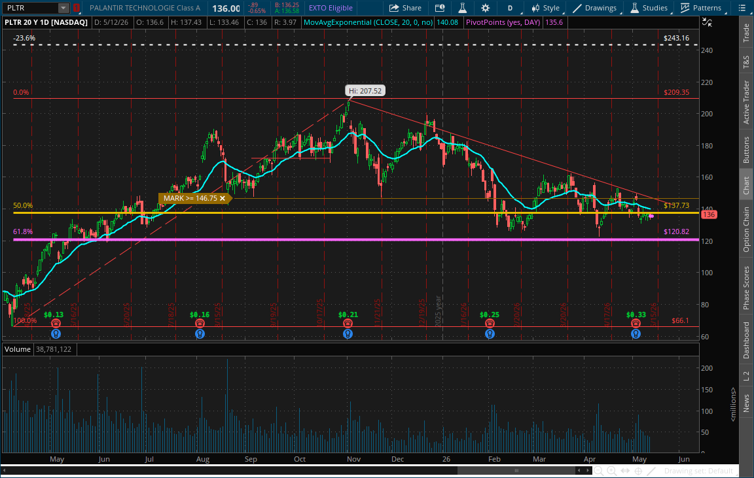Click the 136 current price tag on axis

point(709,214)
